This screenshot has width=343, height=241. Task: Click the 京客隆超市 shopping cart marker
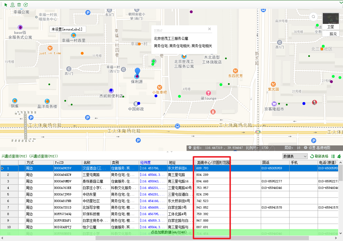[274, 104]
